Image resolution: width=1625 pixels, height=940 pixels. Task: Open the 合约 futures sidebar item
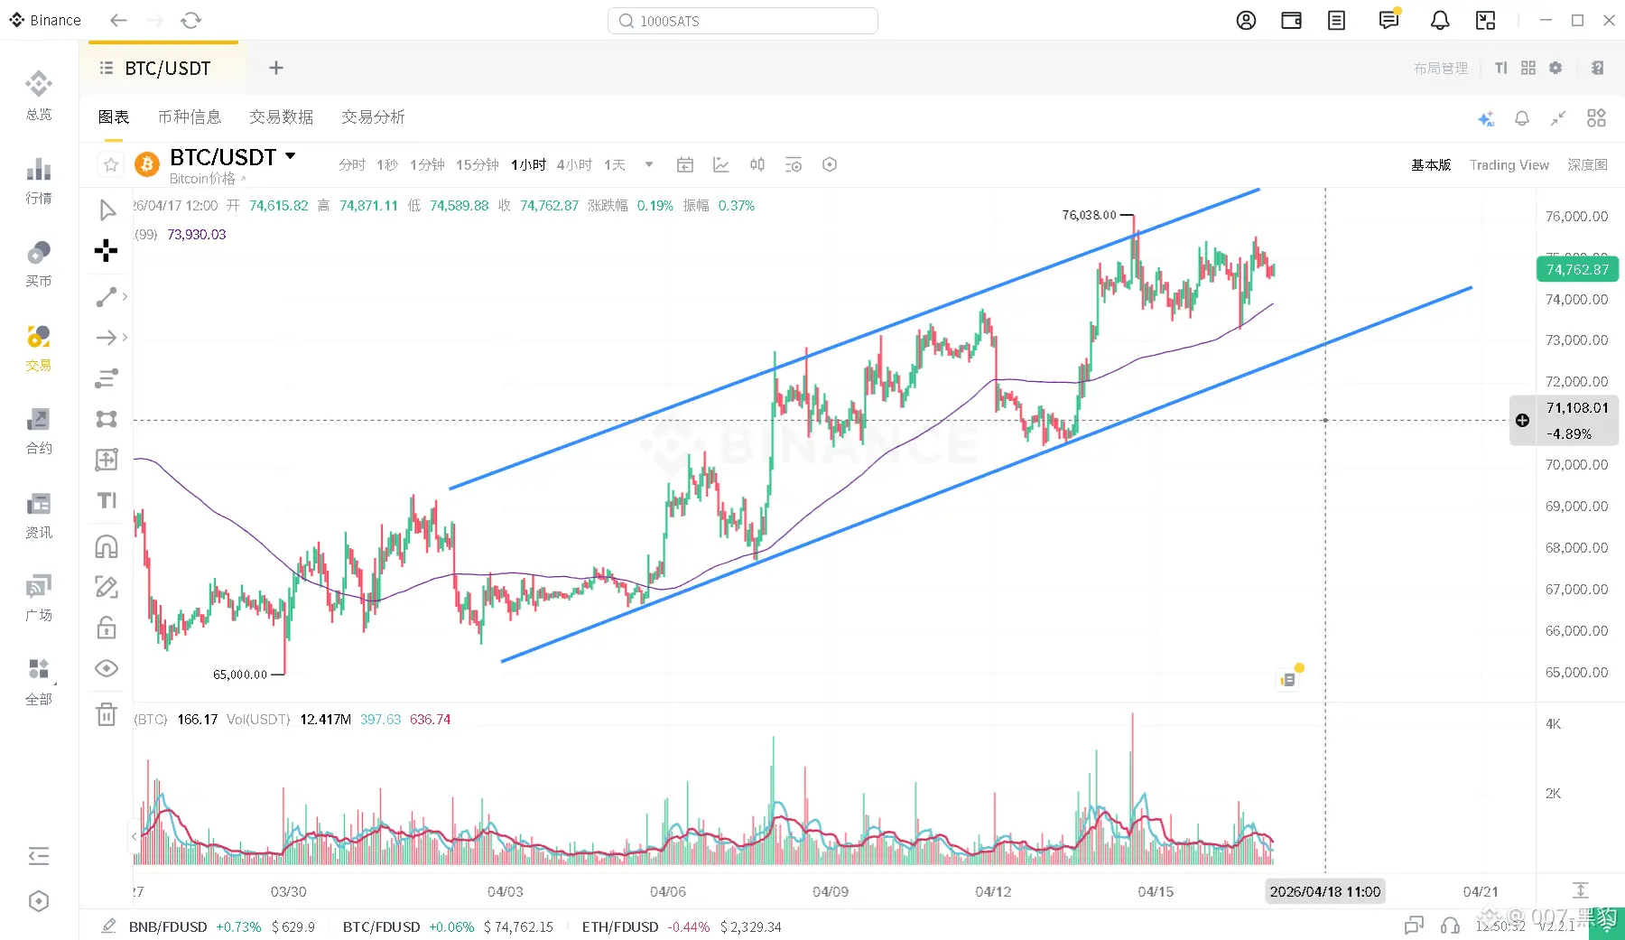point(39,431)
